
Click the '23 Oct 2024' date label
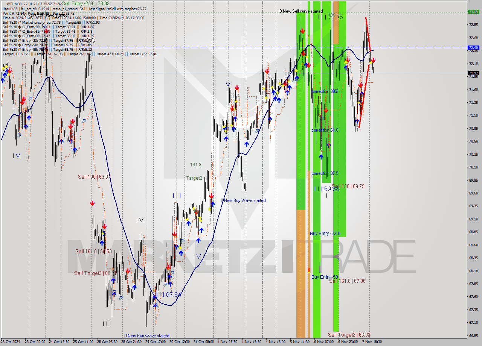[x=11, y=342]
